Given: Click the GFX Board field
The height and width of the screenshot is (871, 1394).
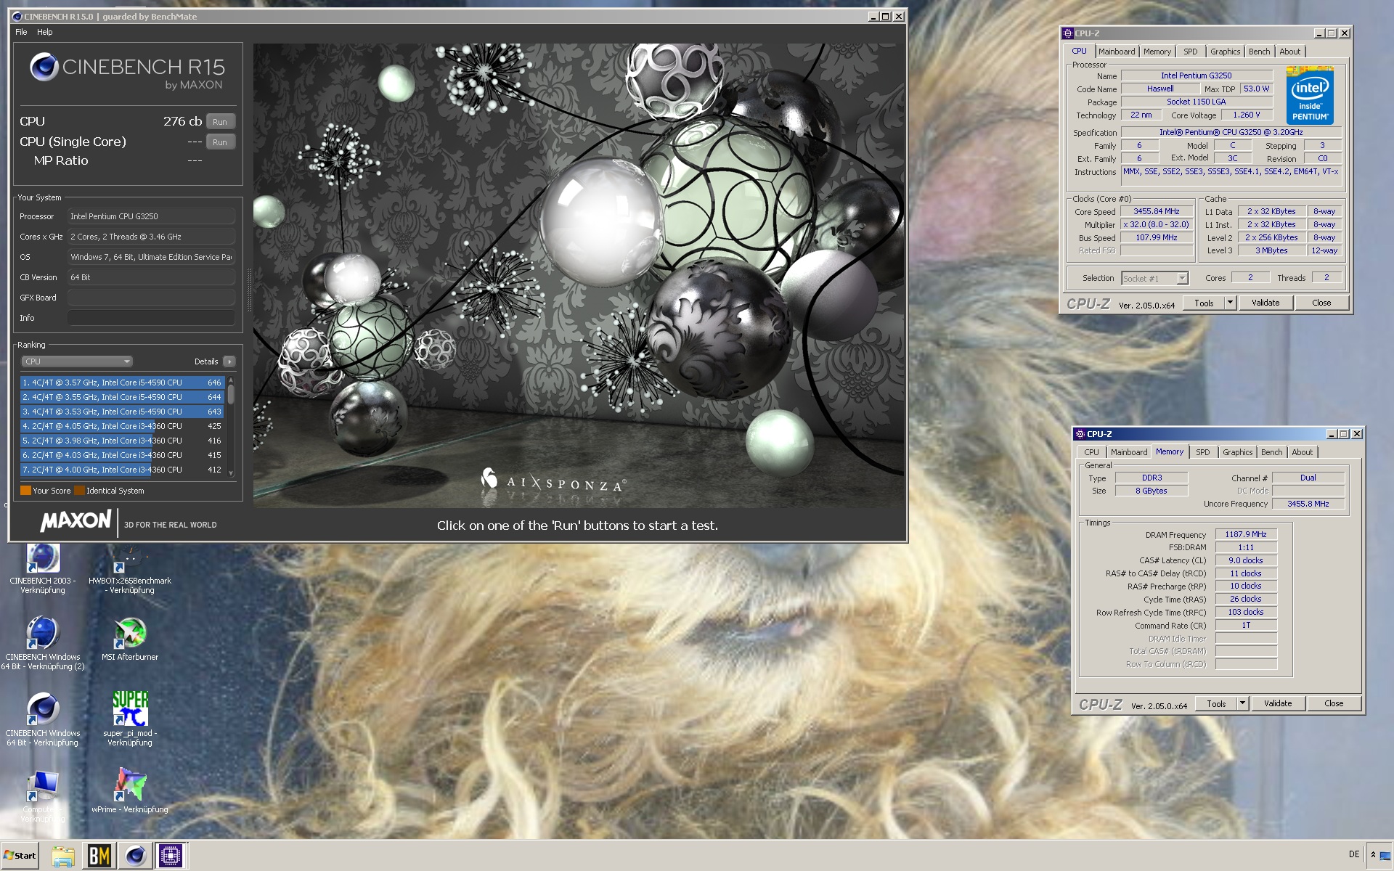Looking at the screenshot, I should pos(151,298).
